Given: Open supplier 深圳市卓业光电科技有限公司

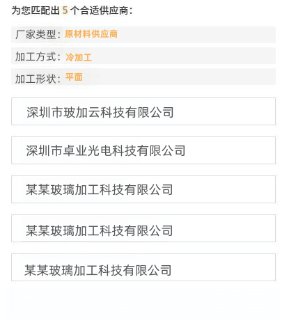Looking at the screenshot, I should [143, 150].
